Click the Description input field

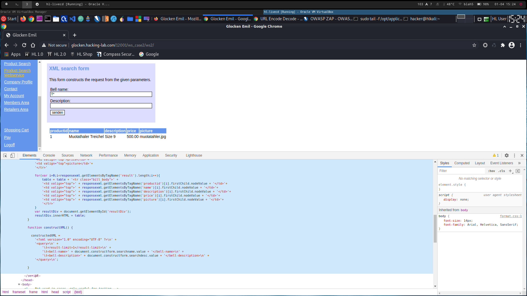pos(101,106)
